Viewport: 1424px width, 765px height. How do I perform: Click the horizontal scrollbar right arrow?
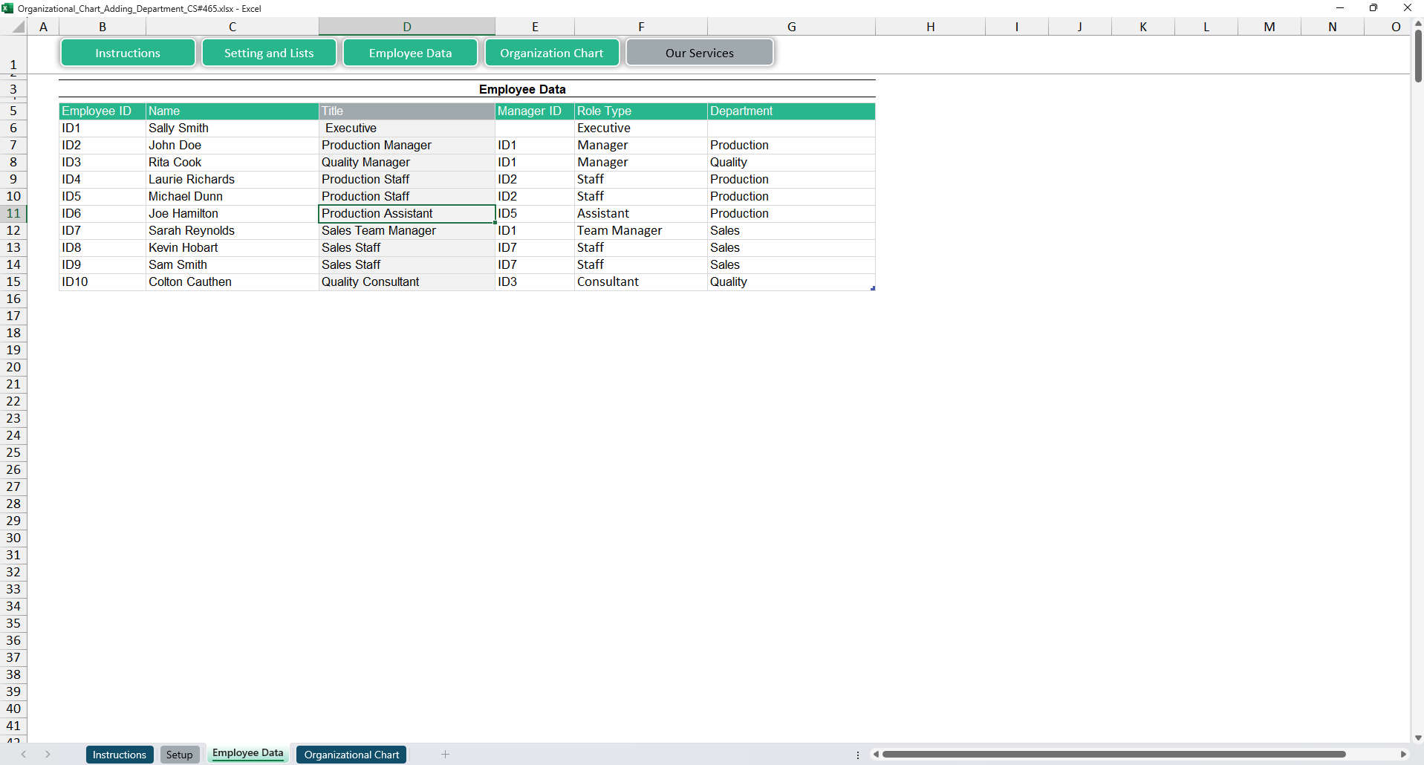pos(1403,754)
